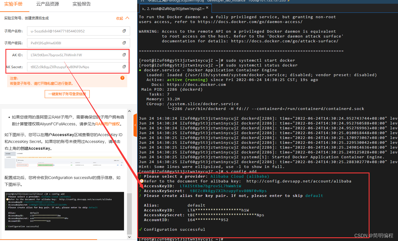Click the AK ID field
Screen dimensions: 398x241
(79, 55)
